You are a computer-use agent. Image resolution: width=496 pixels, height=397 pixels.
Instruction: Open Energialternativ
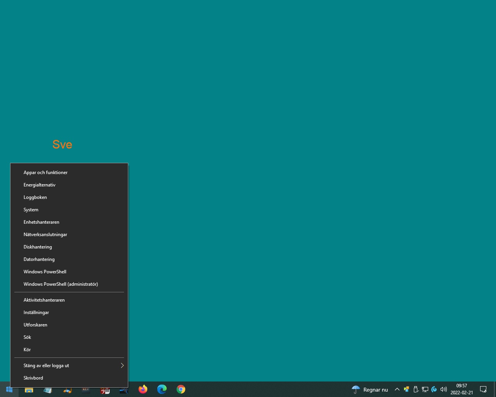[x=39, y=185]
